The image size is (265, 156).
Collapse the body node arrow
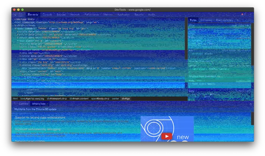[16, 28]
